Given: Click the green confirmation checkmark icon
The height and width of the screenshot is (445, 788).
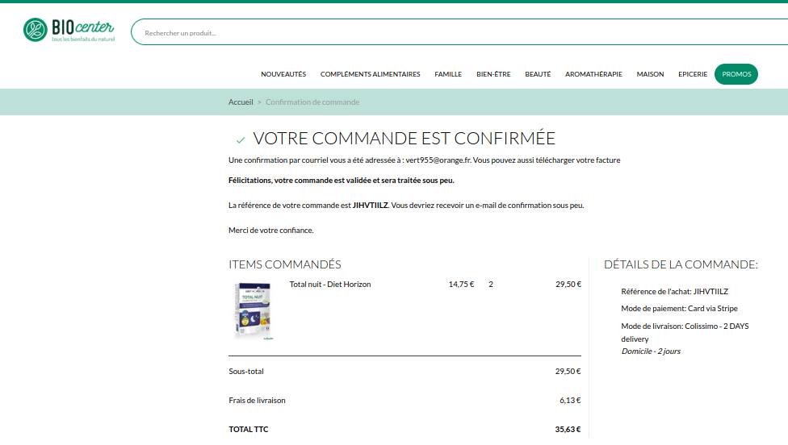Looking at the screenshot, I should 241,140.
